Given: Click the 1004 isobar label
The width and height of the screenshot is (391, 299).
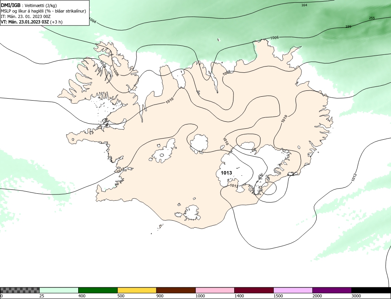Looking at the screenshot, I should (x=92, y=21).
